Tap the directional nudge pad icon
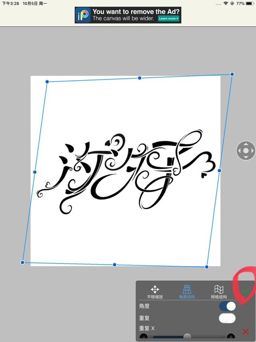This screenshot has width=256, height=342. click(x=246, y=151)
